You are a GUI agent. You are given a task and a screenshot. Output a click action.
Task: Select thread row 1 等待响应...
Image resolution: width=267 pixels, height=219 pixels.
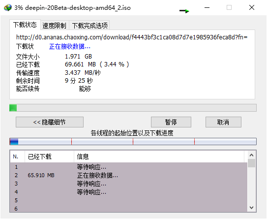pyautogui.click(x=128, y=167)
